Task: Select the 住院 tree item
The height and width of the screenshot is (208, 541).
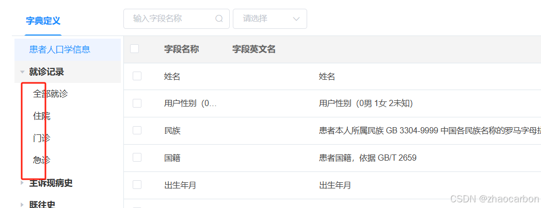Action: coord(42,116)
